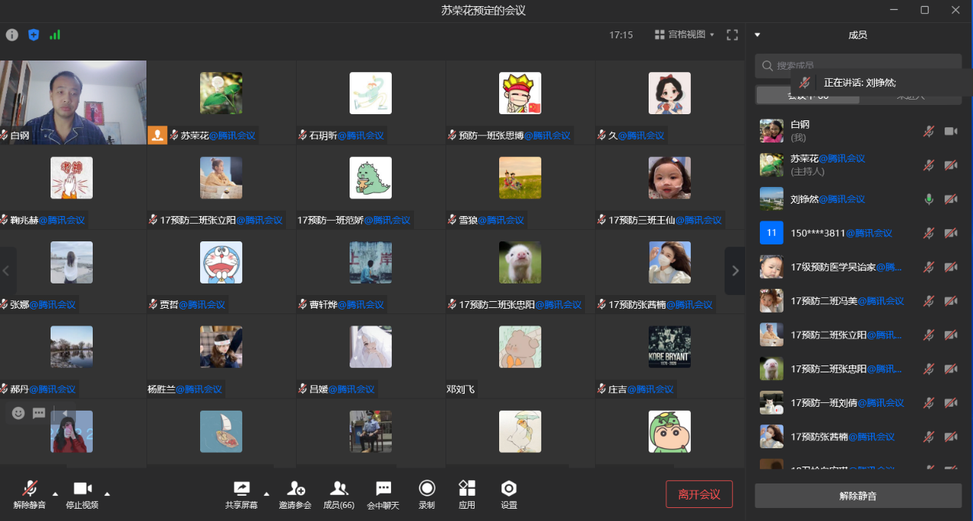Expand audio options arrow next to 解除静音
Screen dimensions: 973x521
(54, 493)
